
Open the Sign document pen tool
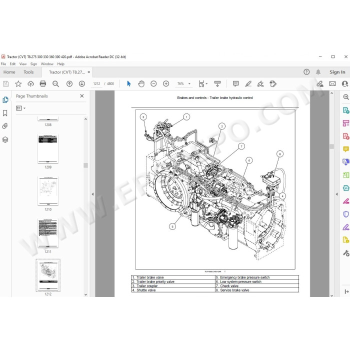tap(260, 83)
